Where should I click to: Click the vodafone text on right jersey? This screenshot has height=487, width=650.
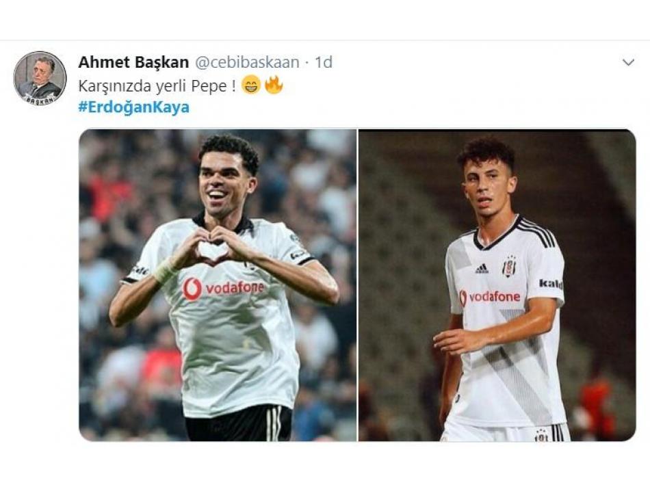click(494, 297)
